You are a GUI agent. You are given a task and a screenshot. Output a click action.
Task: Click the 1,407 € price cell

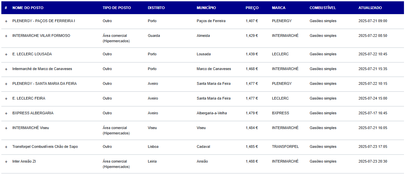pos(252,21)
